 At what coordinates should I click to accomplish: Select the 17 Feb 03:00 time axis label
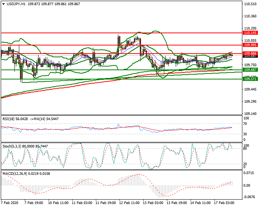(x=224, y=203)
